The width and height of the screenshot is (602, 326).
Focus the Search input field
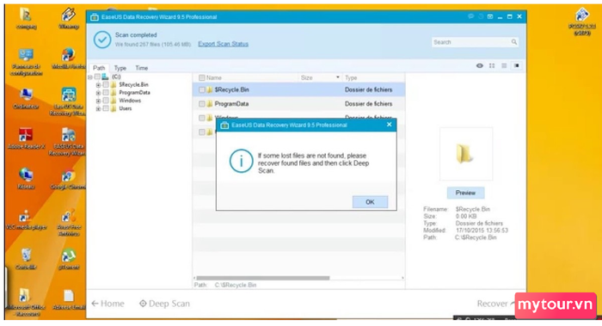click(475, 42)
